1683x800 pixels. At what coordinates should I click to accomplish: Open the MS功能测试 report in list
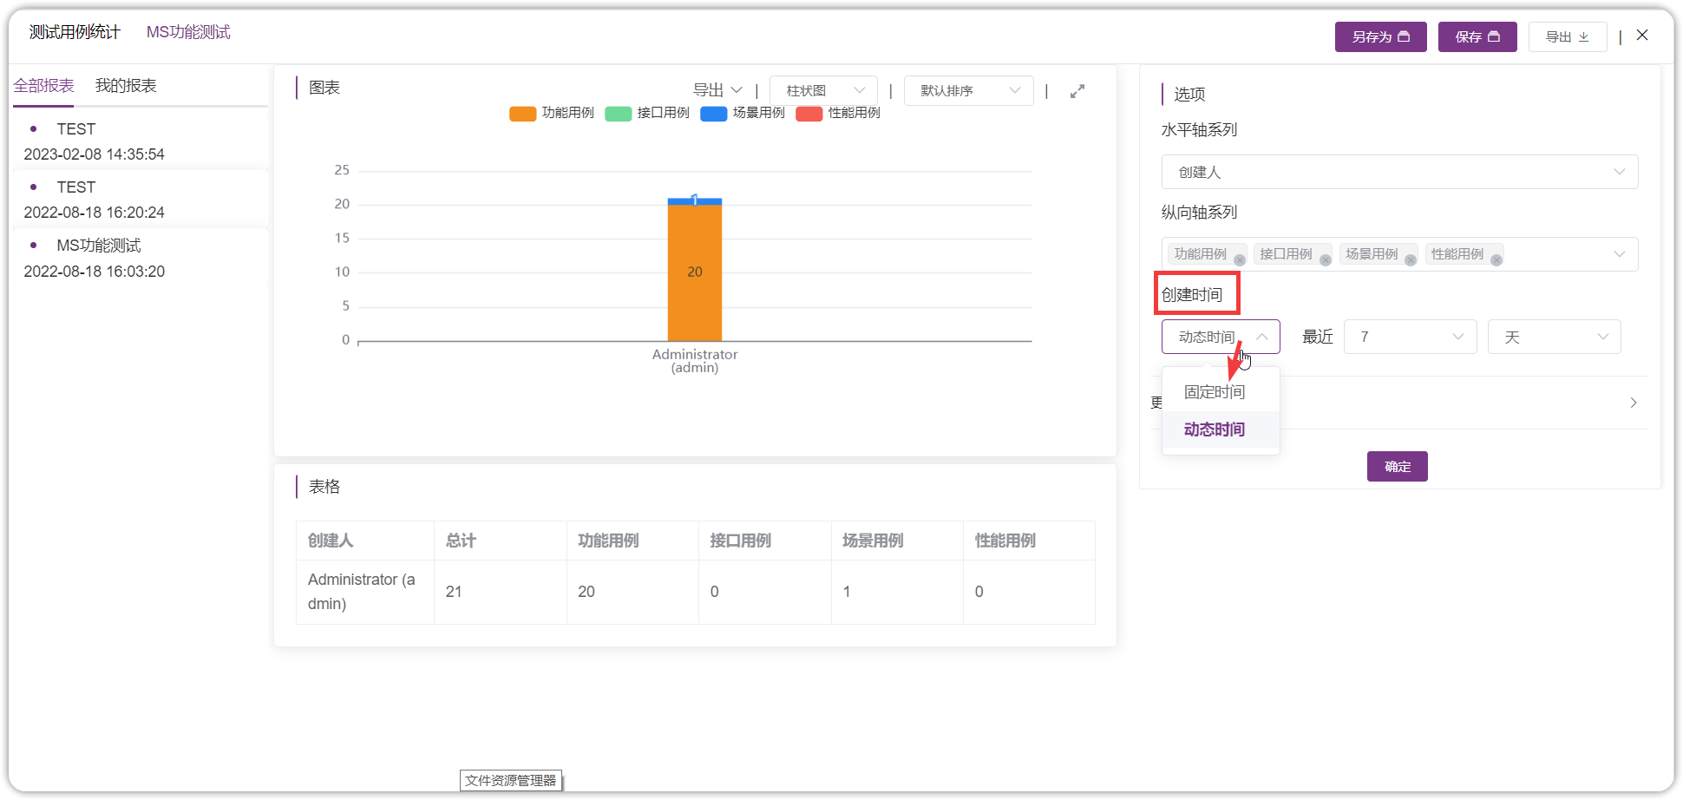tap(141, 258)
